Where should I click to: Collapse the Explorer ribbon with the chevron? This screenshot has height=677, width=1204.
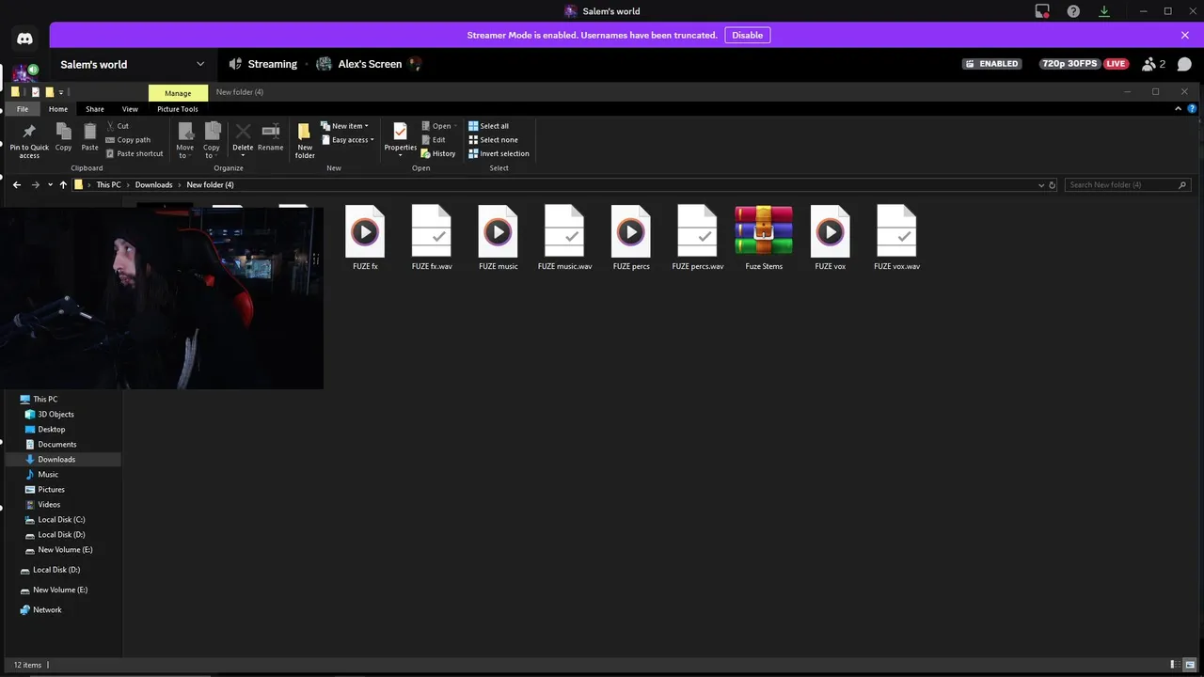click(1179, 109)
